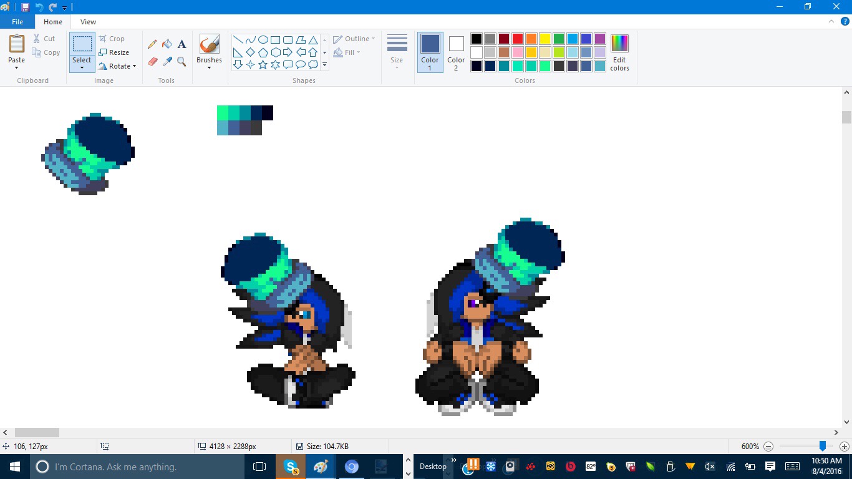Screen dimensions: 852x479
Task: Pick the red color swatch
Action: [518, 39]
